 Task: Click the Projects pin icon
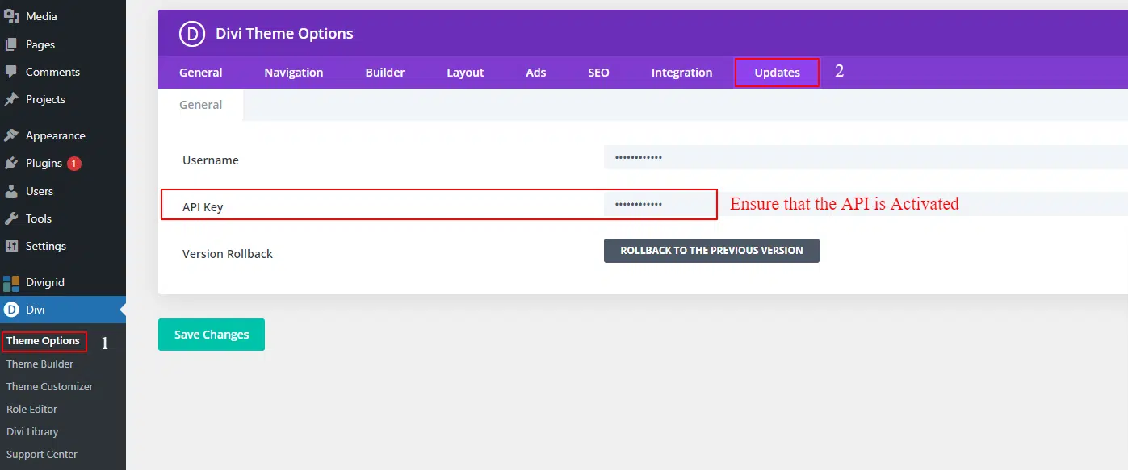click(x=11, y=99)
